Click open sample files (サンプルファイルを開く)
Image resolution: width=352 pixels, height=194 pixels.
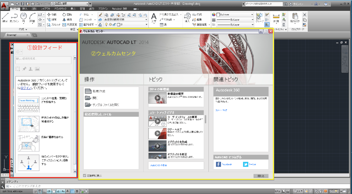tap(102, 105)
